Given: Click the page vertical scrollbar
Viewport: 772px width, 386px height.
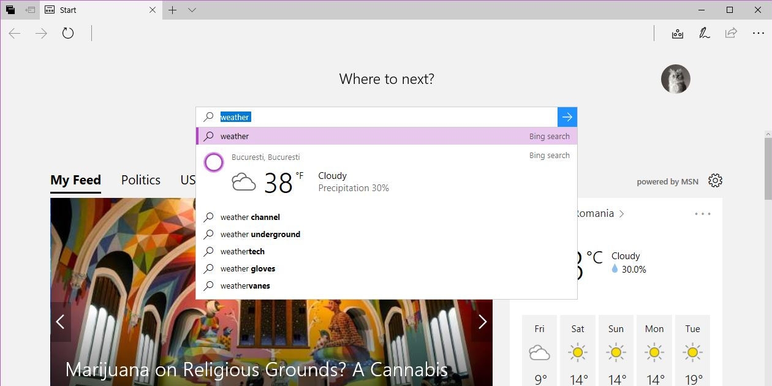Looking at the screenshot, I should pos(768,168).
